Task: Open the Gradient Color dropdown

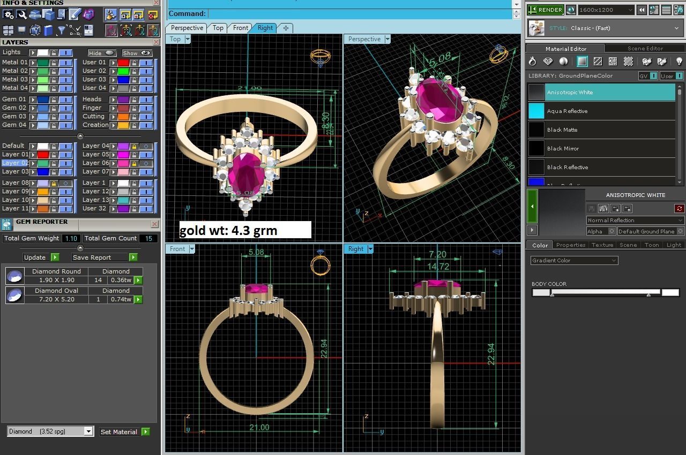Action: [x=574, y=260]
